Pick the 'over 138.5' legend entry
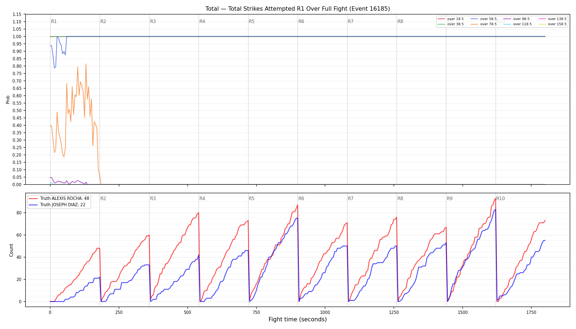Screen dimensions: 576x329 552,19
